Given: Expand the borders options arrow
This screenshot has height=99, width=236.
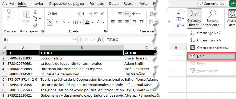Looking at the screenshot, I should point(80,22).
